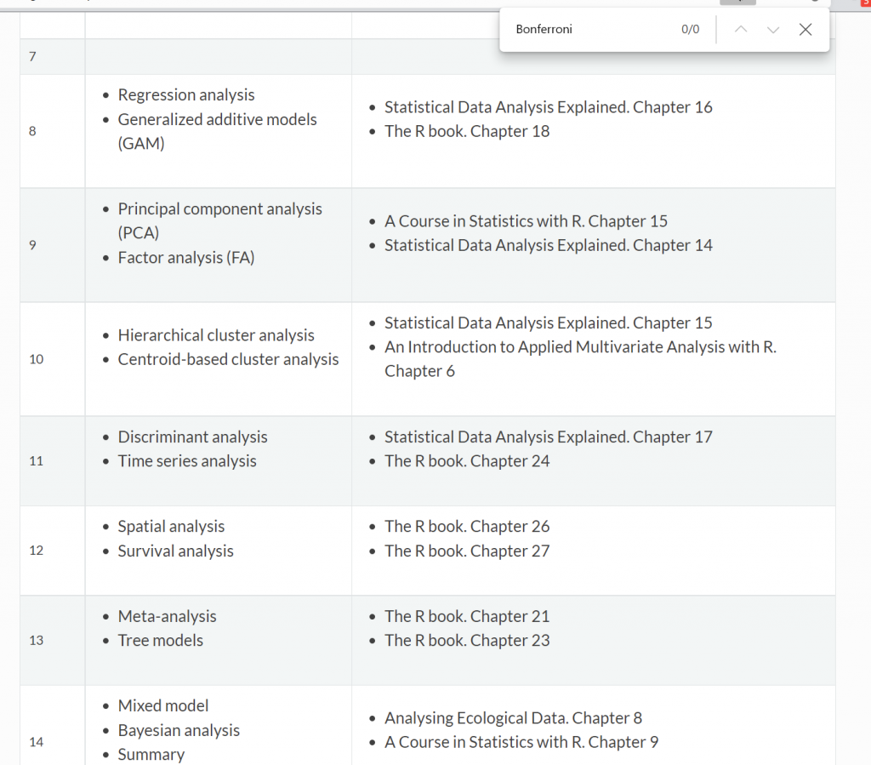The height and width of the screenshot is (765, 871).
Task: Click 'Factor analysis (FA)' list item
Action: 186,258
